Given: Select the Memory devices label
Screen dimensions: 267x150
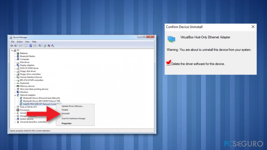Looking at the screenshot, I should (27, 86).
